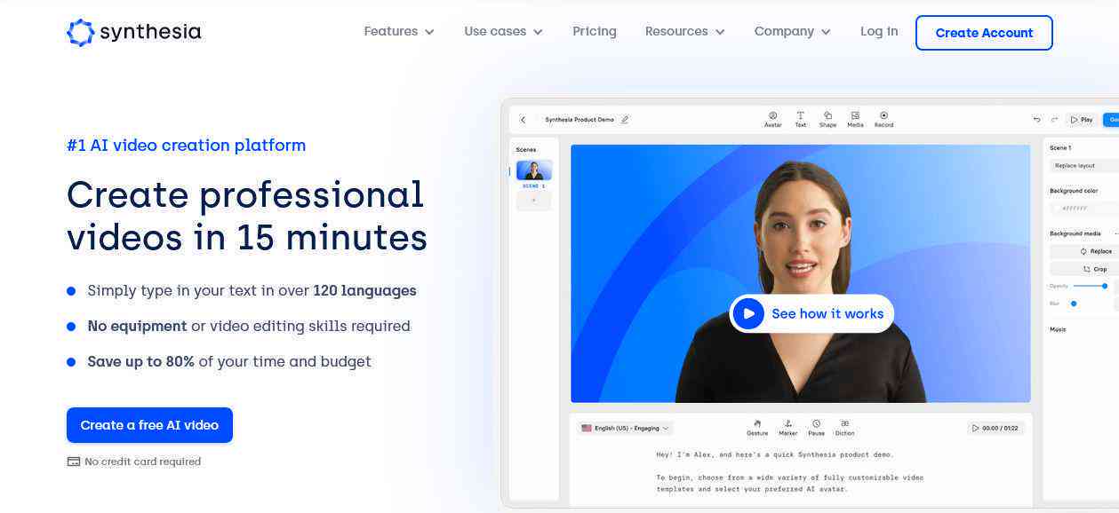Click the Synthesia logo in the header

click(133, 33)
